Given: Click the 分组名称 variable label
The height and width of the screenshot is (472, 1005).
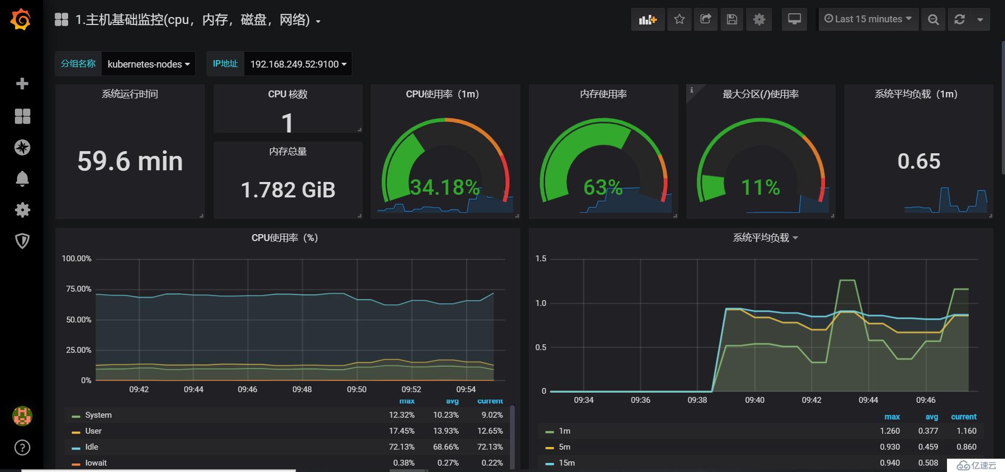Looking at the screenshot, I should [x=78, y=64].
